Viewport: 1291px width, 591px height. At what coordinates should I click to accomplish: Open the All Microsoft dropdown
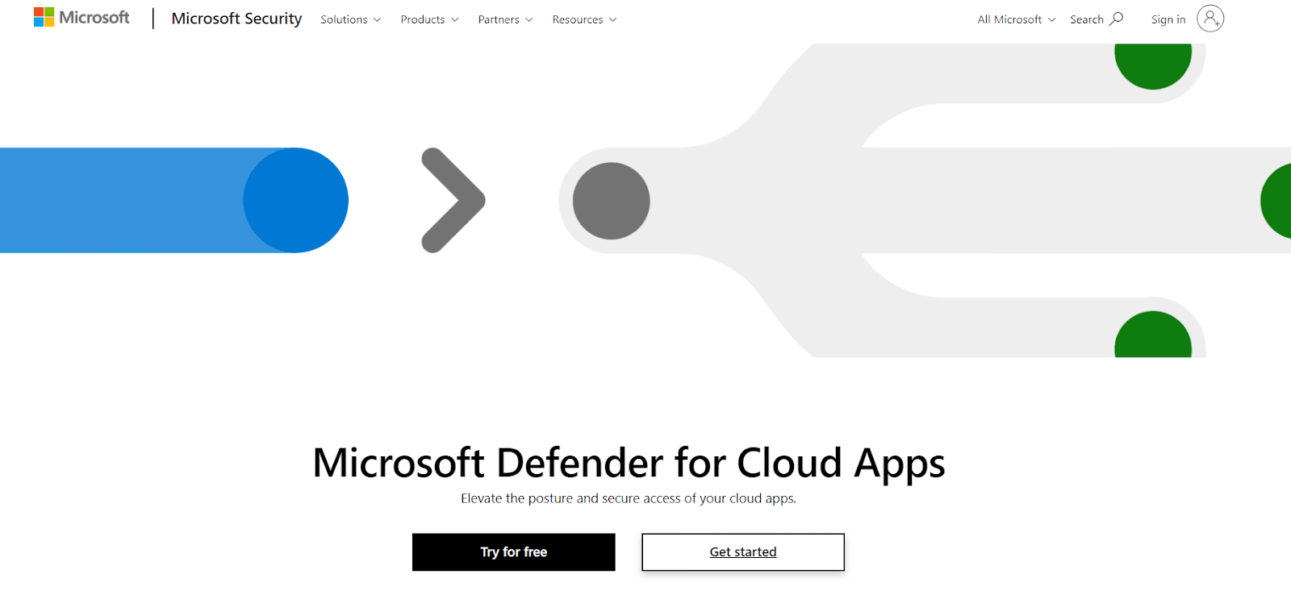(1016, 19)
